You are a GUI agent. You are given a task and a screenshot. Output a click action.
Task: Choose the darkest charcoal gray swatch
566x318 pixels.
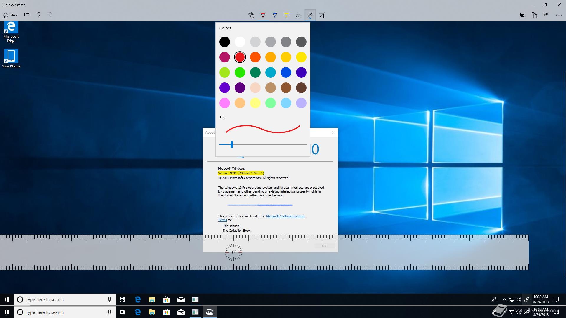pyautogui.click(x=301, y=42)
